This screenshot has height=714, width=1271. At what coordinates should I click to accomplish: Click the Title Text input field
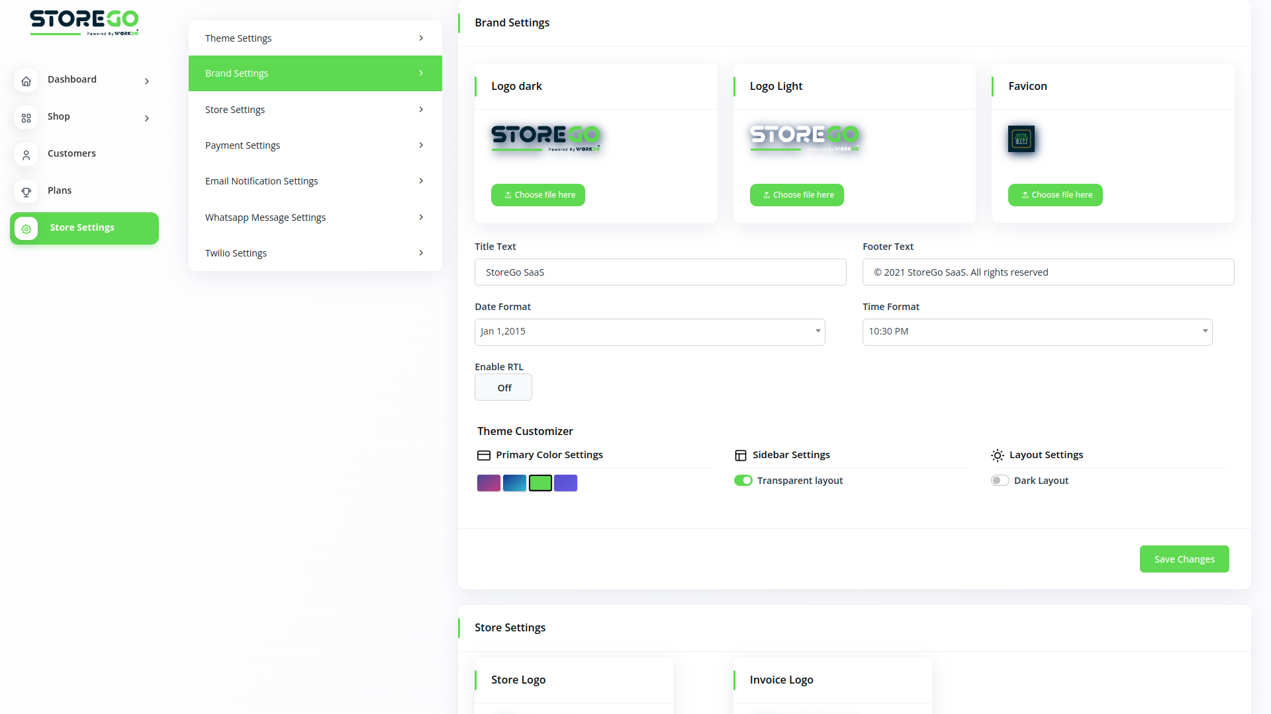(661, 272)
